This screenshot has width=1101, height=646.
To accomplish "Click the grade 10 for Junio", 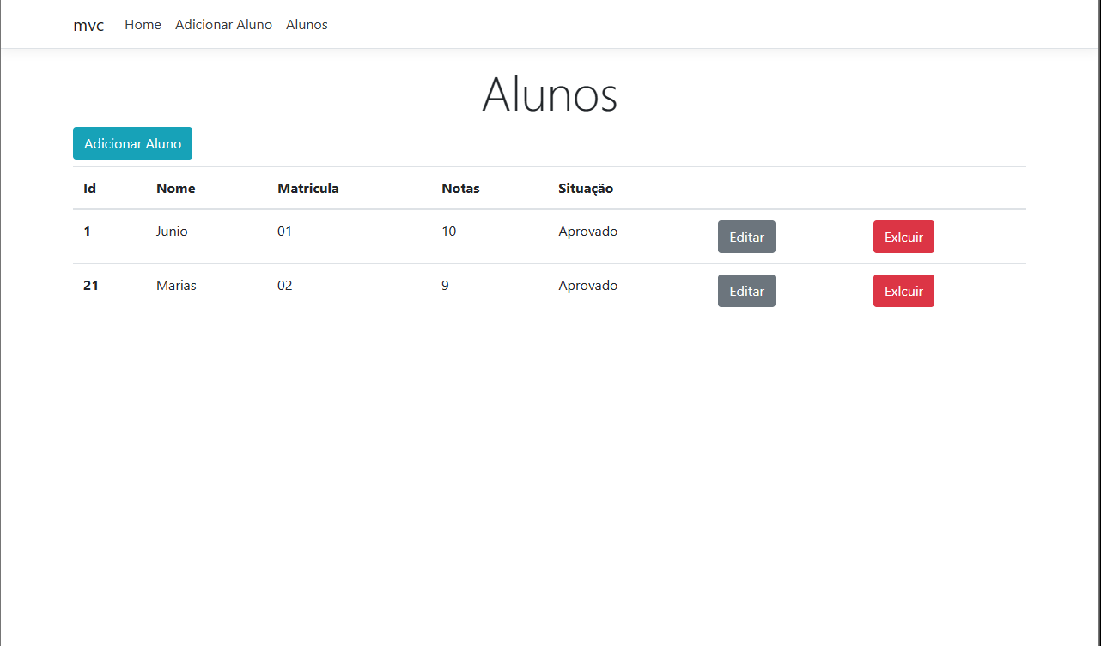I will point(448,231).
